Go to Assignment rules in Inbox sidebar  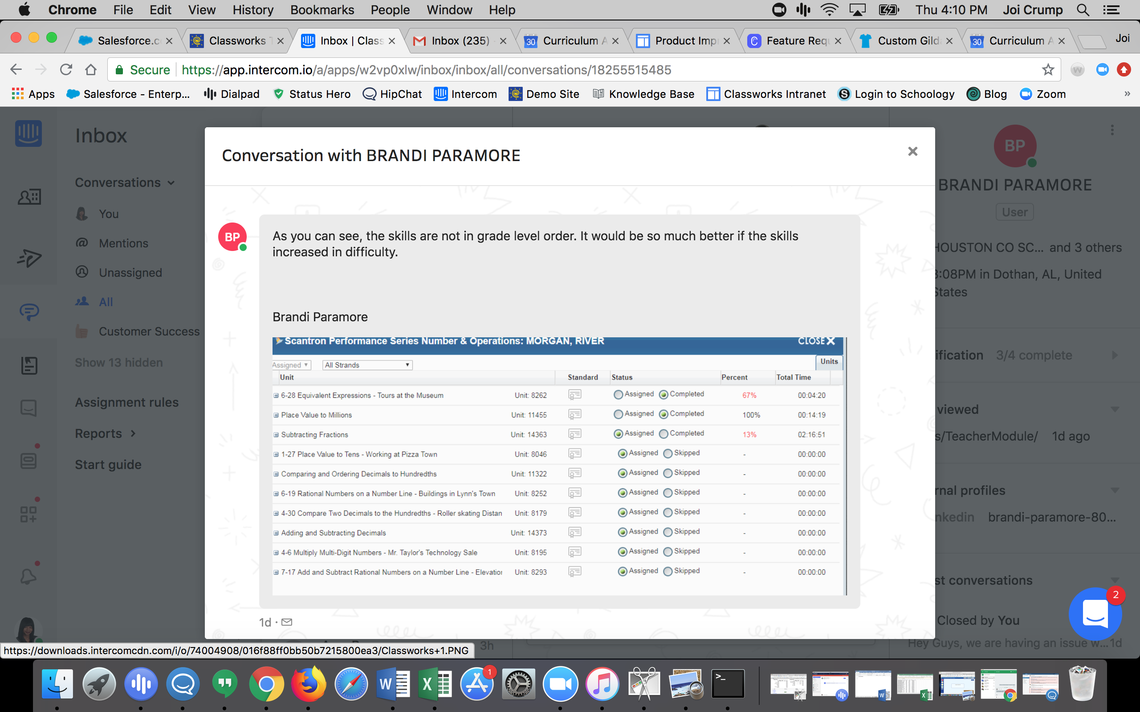click(x=127, y=402)
